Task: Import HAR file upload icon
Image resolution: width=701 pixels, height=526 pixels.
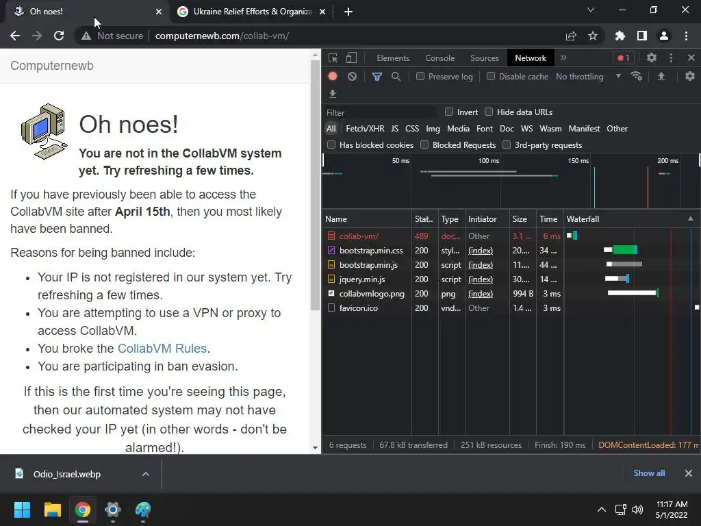Action: coord(661,77)
